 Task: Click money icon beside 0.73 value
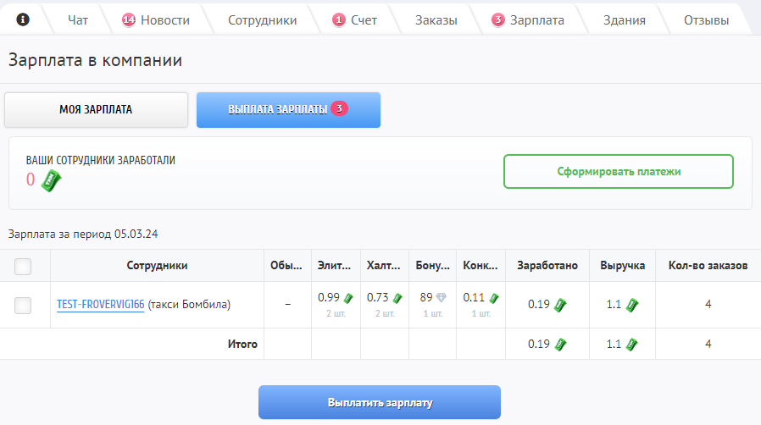click(x=397, y=298)
